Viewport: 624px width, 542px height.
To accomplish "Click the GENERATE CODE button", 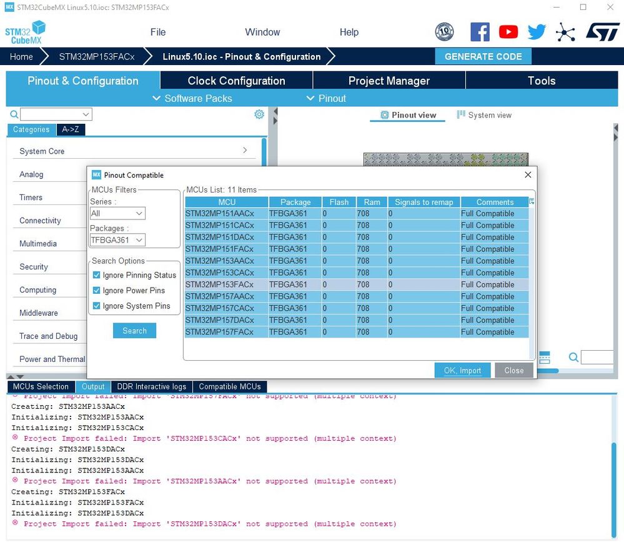I will click(483, 56).
